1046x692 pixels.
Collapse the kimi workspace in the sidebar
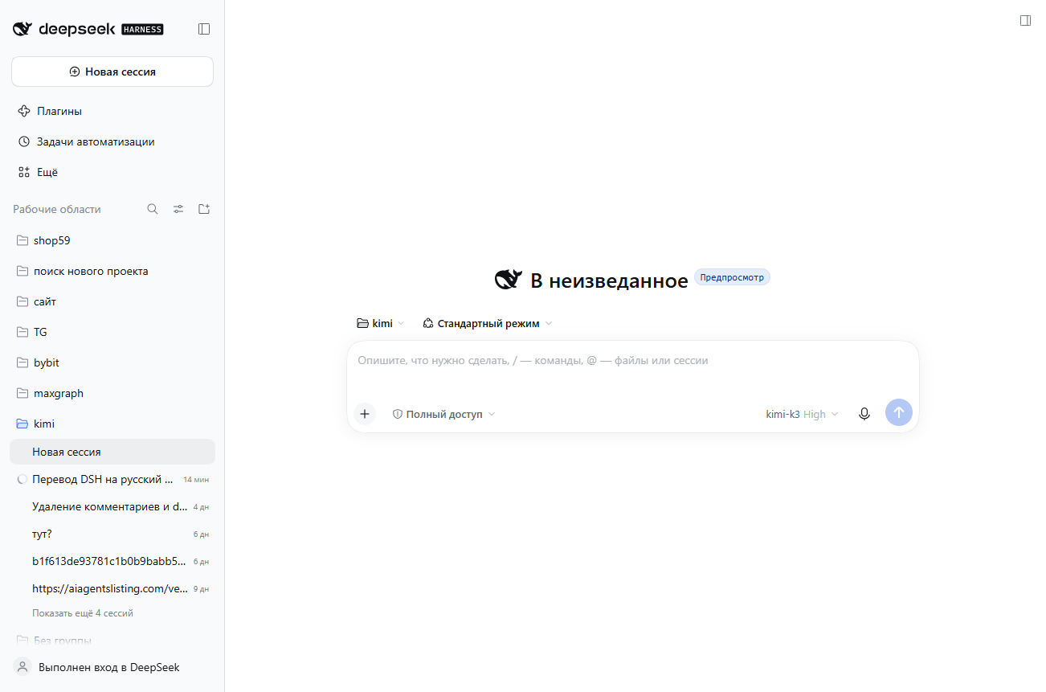[x=112, y=424]
